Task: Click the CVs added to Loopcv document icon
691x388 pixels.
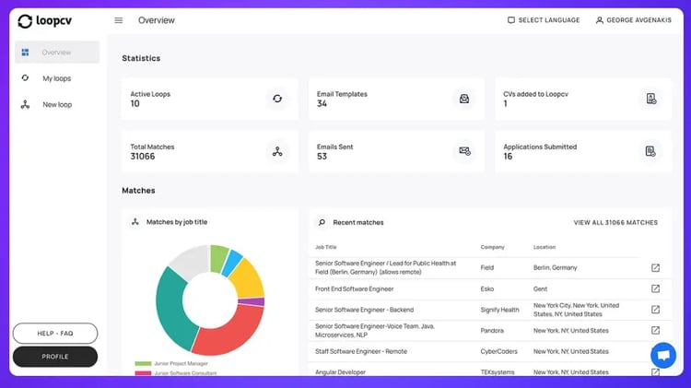Action: tap(650, 99)
